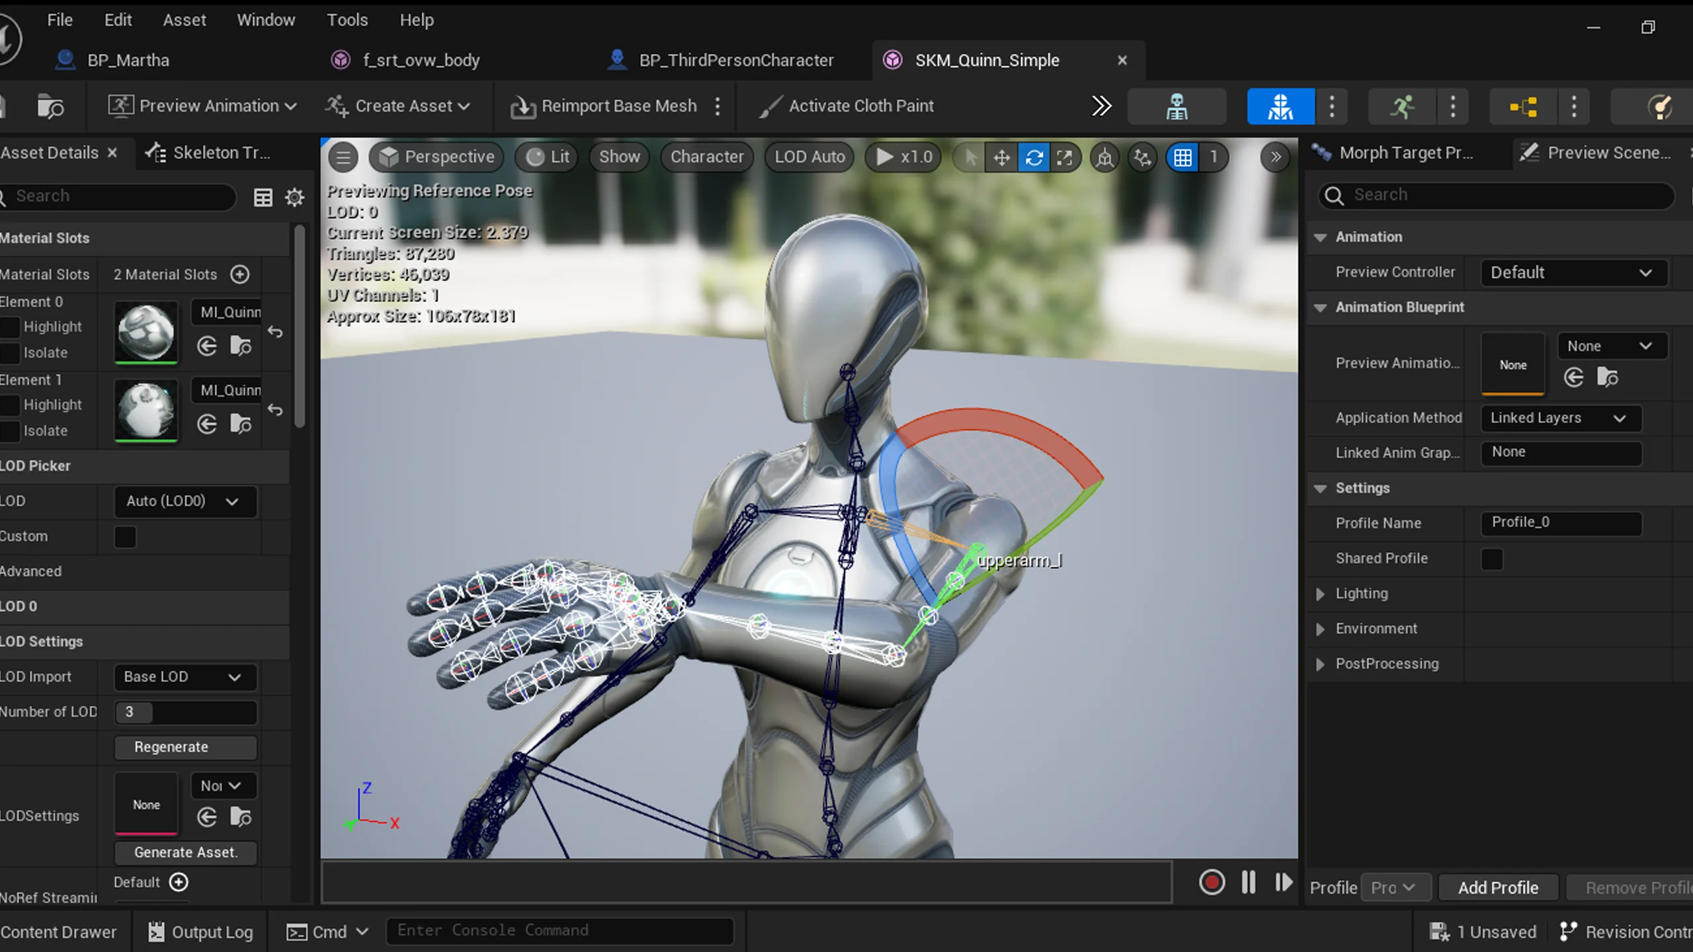This screenshot has height=952, width=1693.
Task: Toggle Highlight for Element 0
Action: click(x=10, y=327)
